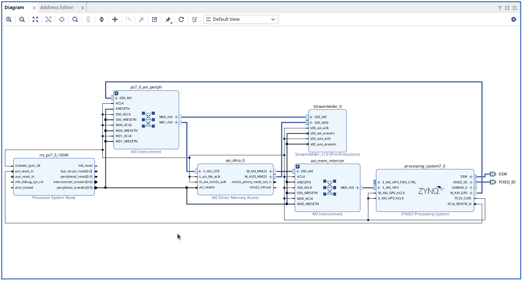Viewport: 522px width, 281px height.
Task: Click the StreamAdder_v1.0 (Pre-Production) label
Action: point(327,155)
